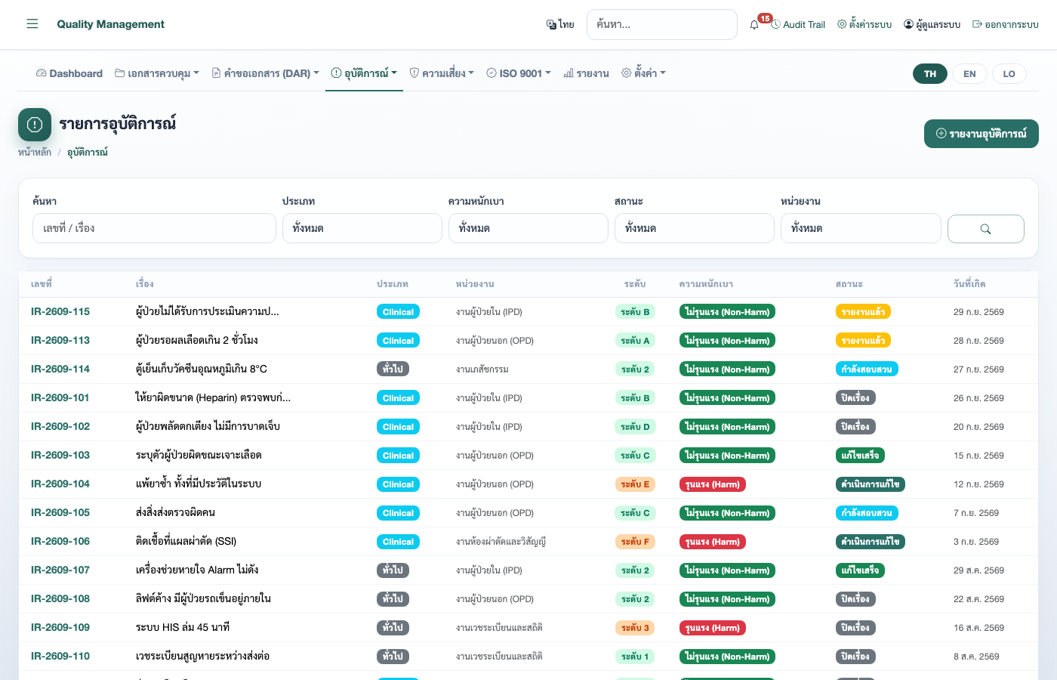The image size is (1057, 680).
Task: Open incident IR-2609-113
Action: coord(60,341)
